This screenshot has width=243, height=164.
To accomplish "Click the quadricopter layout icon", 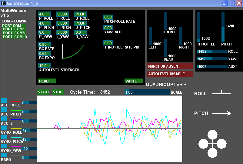I will pyautogui.click(x=212, y=144).
